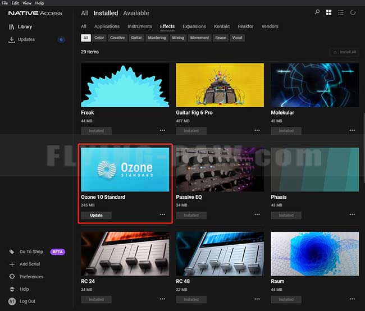Viewport: 365px width, 311px height.
Task: Switch to the top-level All tab
Action: coord(84,13)
